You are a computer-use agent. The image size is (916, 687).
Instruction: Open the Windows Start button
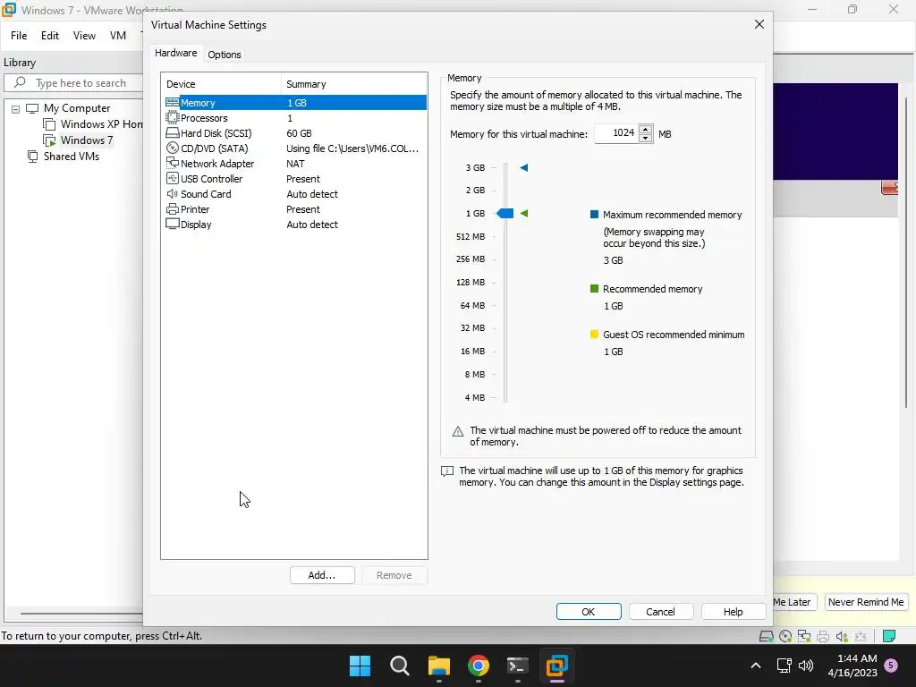360,666
